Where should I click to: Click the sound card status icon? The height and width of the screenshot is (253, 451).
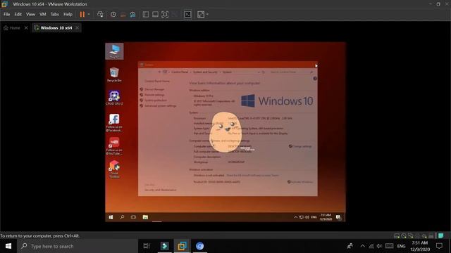(424, 236)
